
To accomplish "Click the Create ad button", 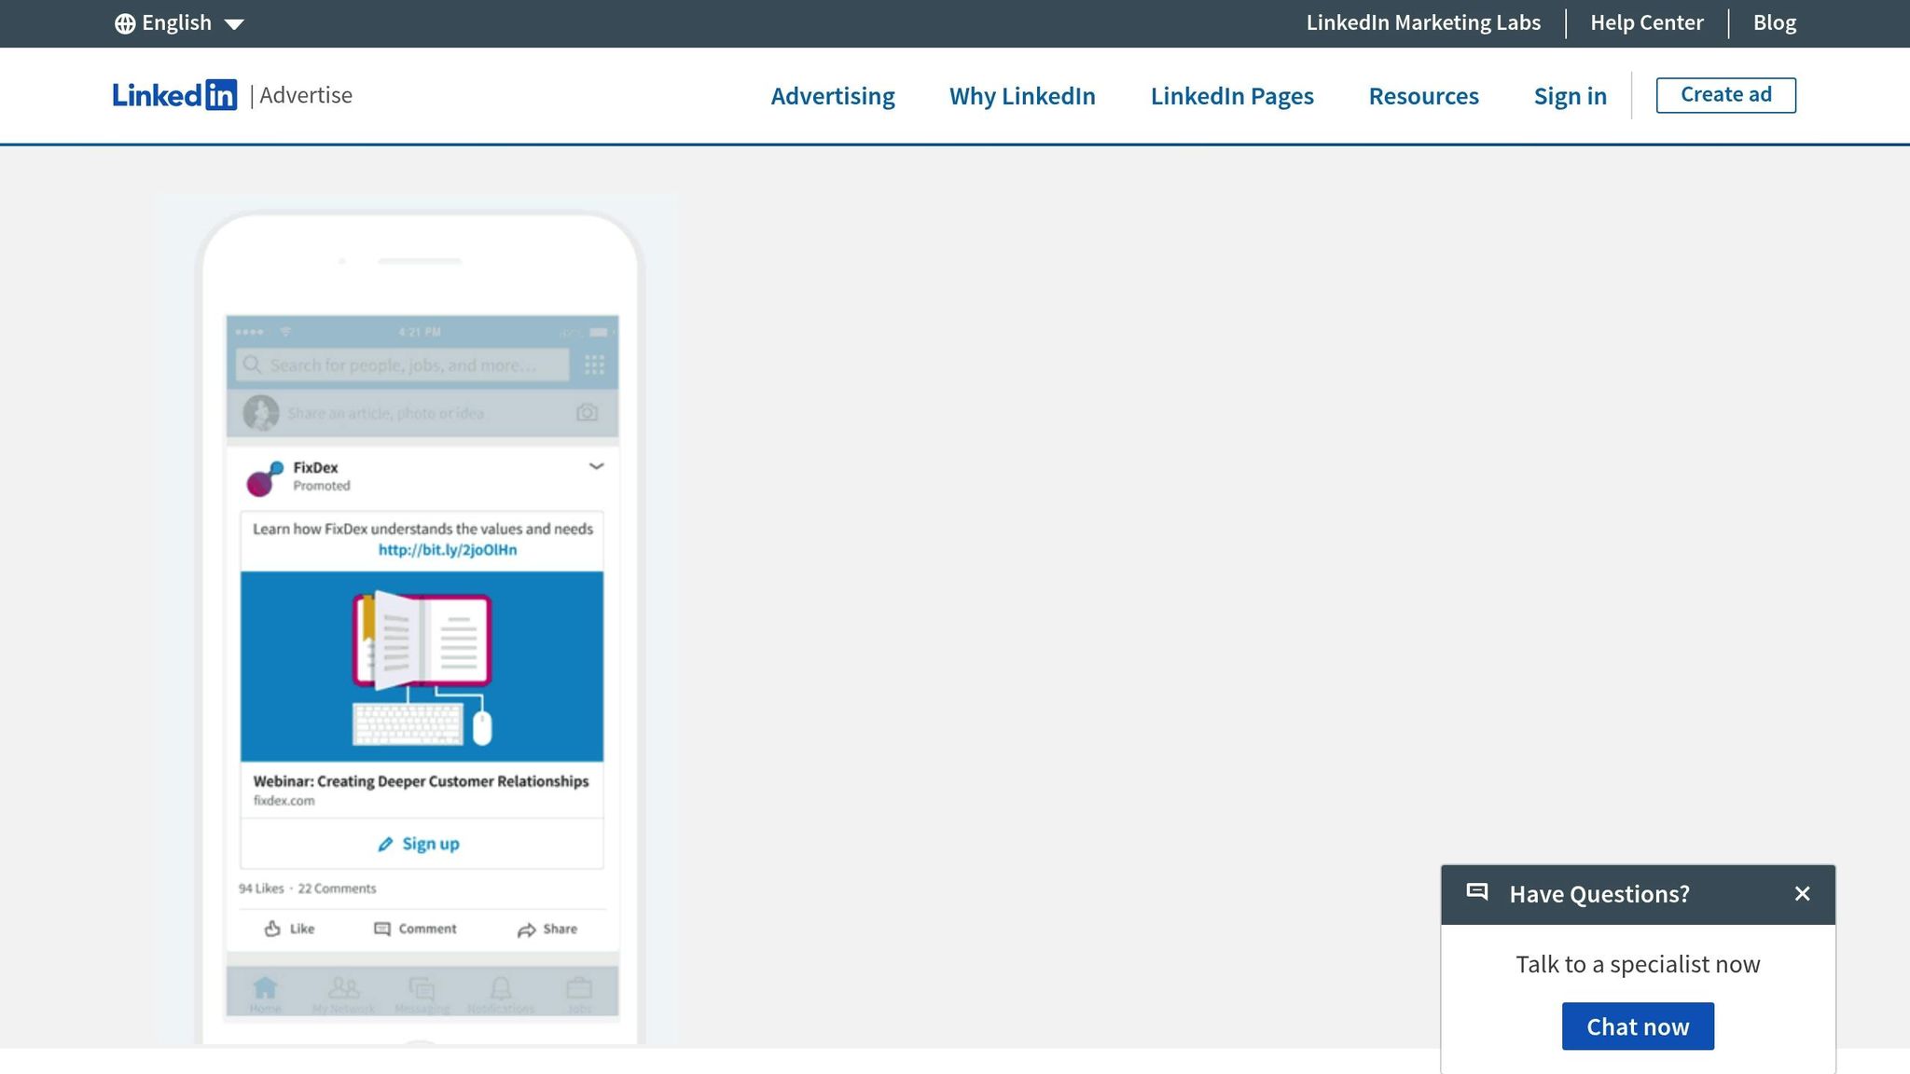I will coord(1724,93).
